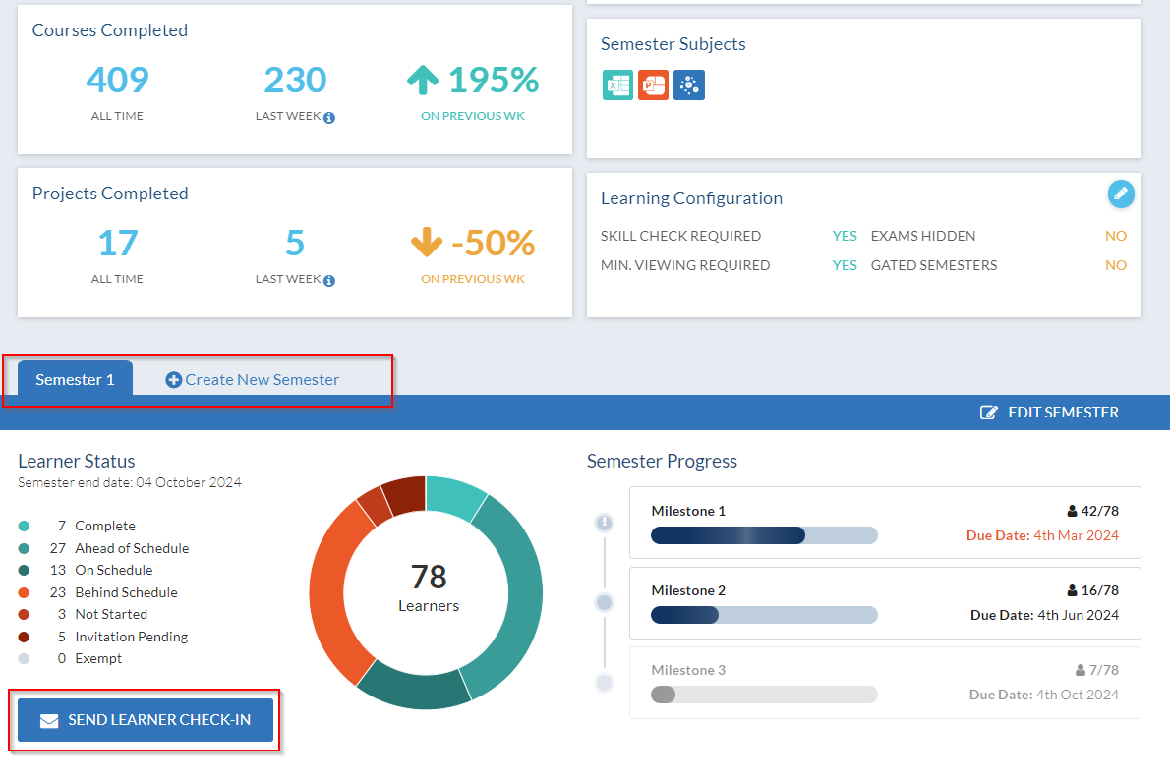Select the Milestone 3 timeline dot
1170x779 pixels.
605,682
